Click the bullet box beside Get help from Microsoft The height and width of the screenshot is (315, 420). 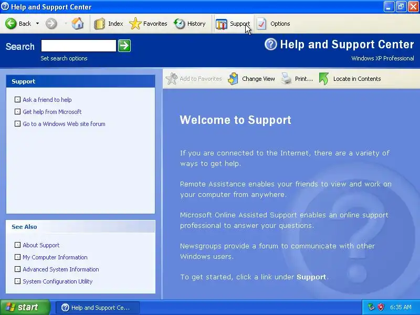coord(17,111)
